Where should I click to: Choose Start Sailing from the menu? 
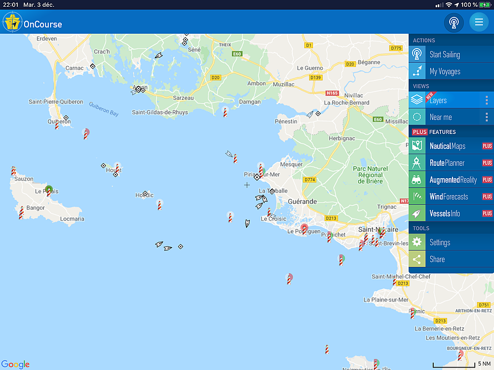pyautogui.click(x=451, y=54)
